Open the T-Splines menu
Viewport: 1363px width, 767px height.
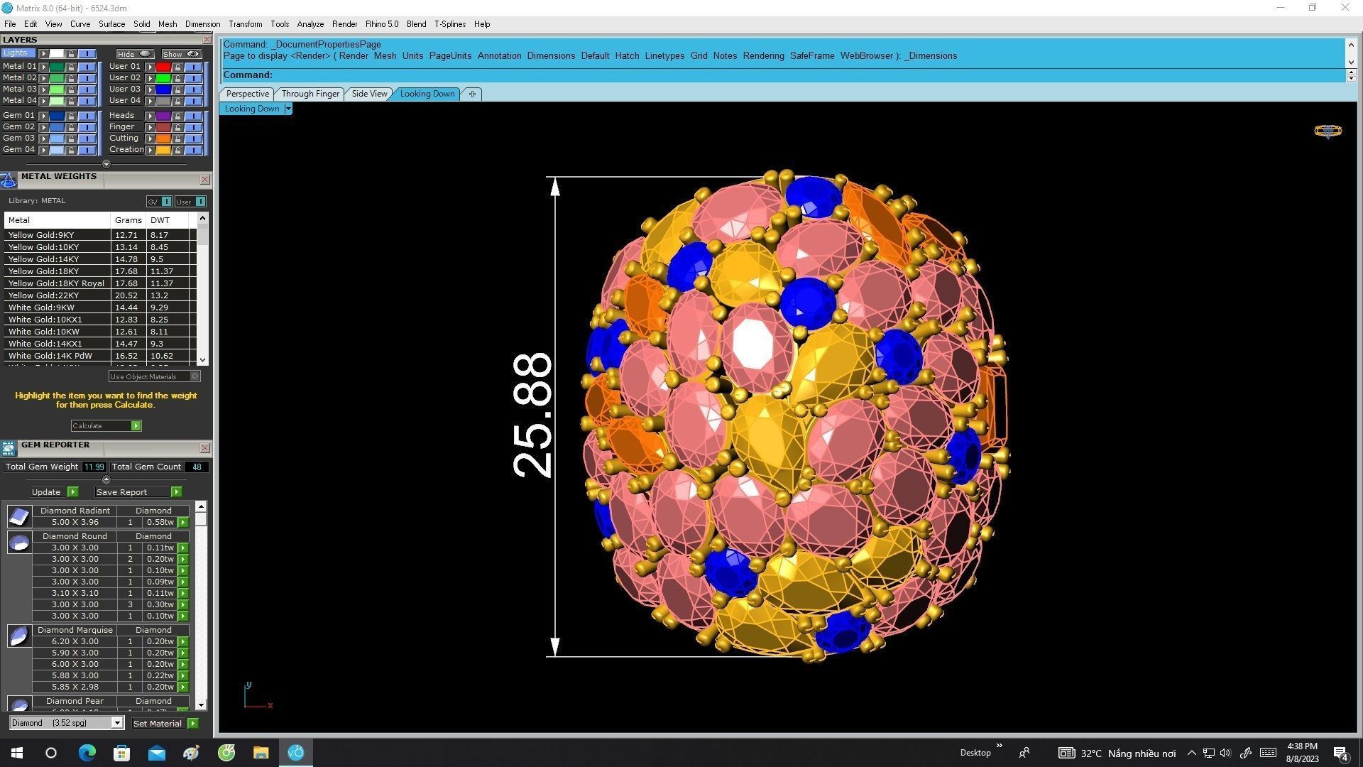pos(449,24)
